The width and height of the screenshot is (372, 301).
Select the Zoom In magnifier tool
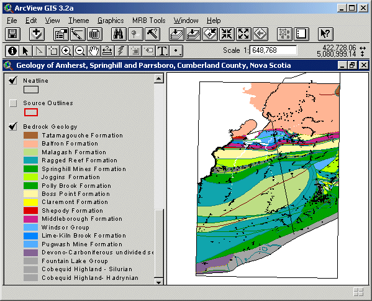click(66, 51)
